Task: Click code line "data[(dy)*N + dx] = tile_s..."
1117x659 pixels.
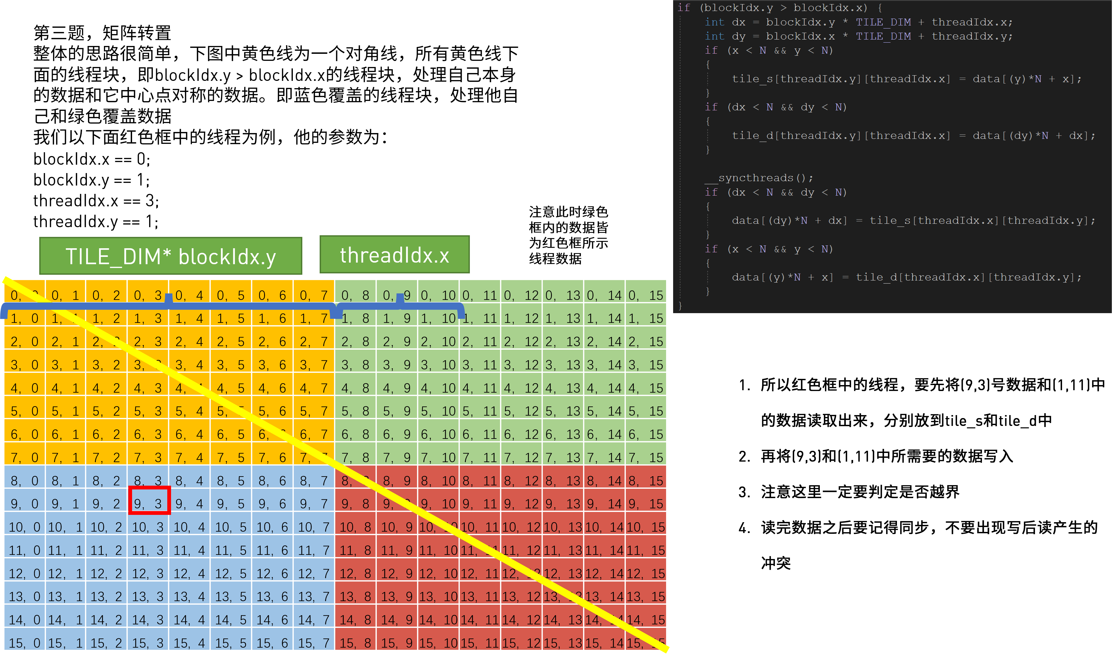Action: coord(914,220)
